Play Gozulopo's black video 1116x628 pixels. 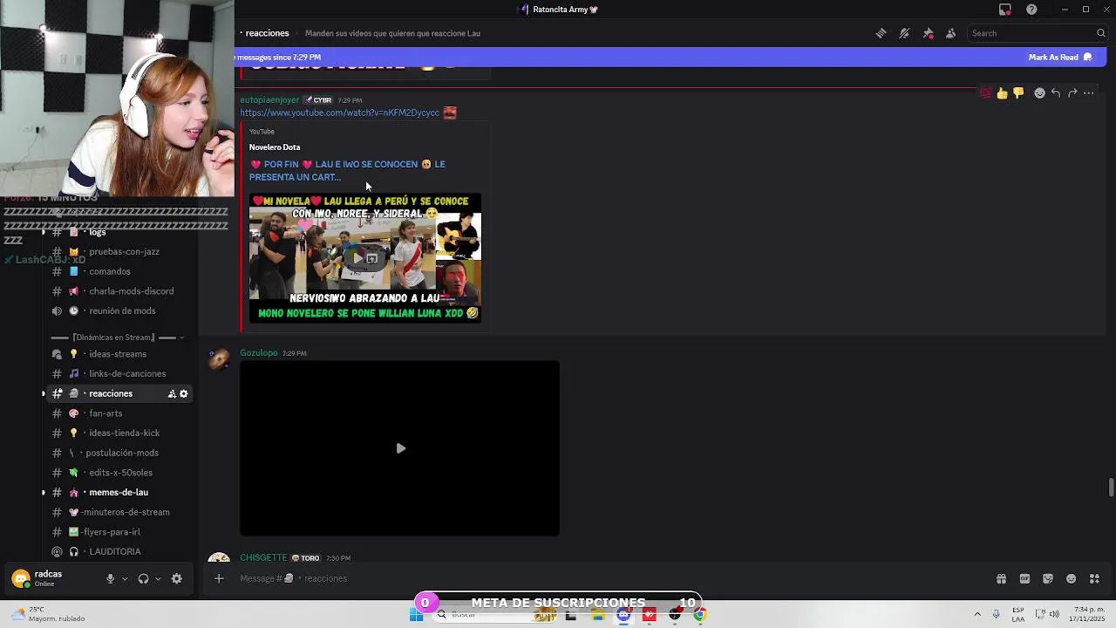[x=400, y=448]
